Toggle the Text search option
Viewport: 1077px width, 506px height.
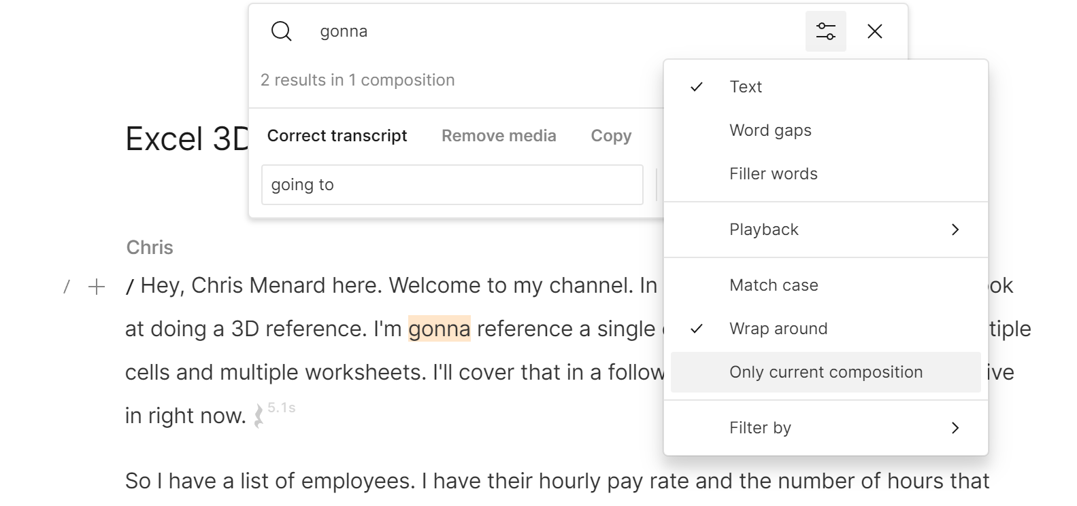825,87
